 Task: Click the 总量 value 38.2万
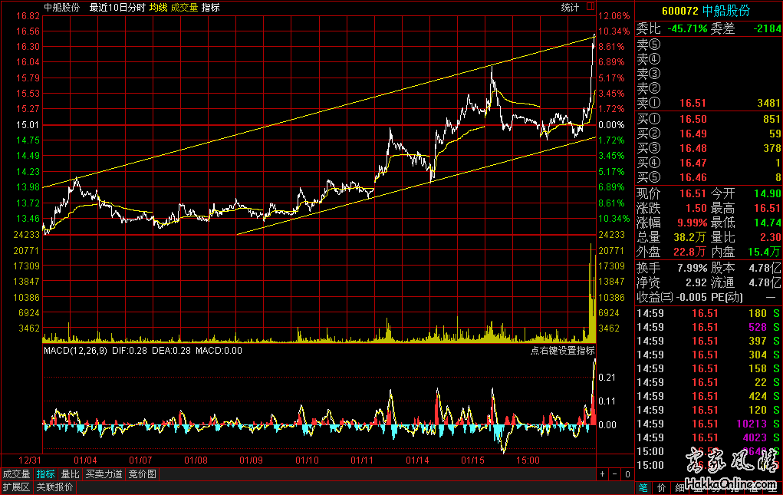coord(690,237)
